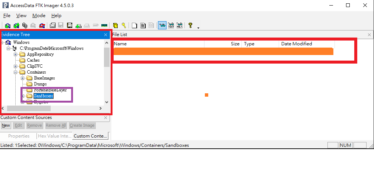Open the Help menu
The height and width of the screenshot is (171, 374).
point(56,16)
